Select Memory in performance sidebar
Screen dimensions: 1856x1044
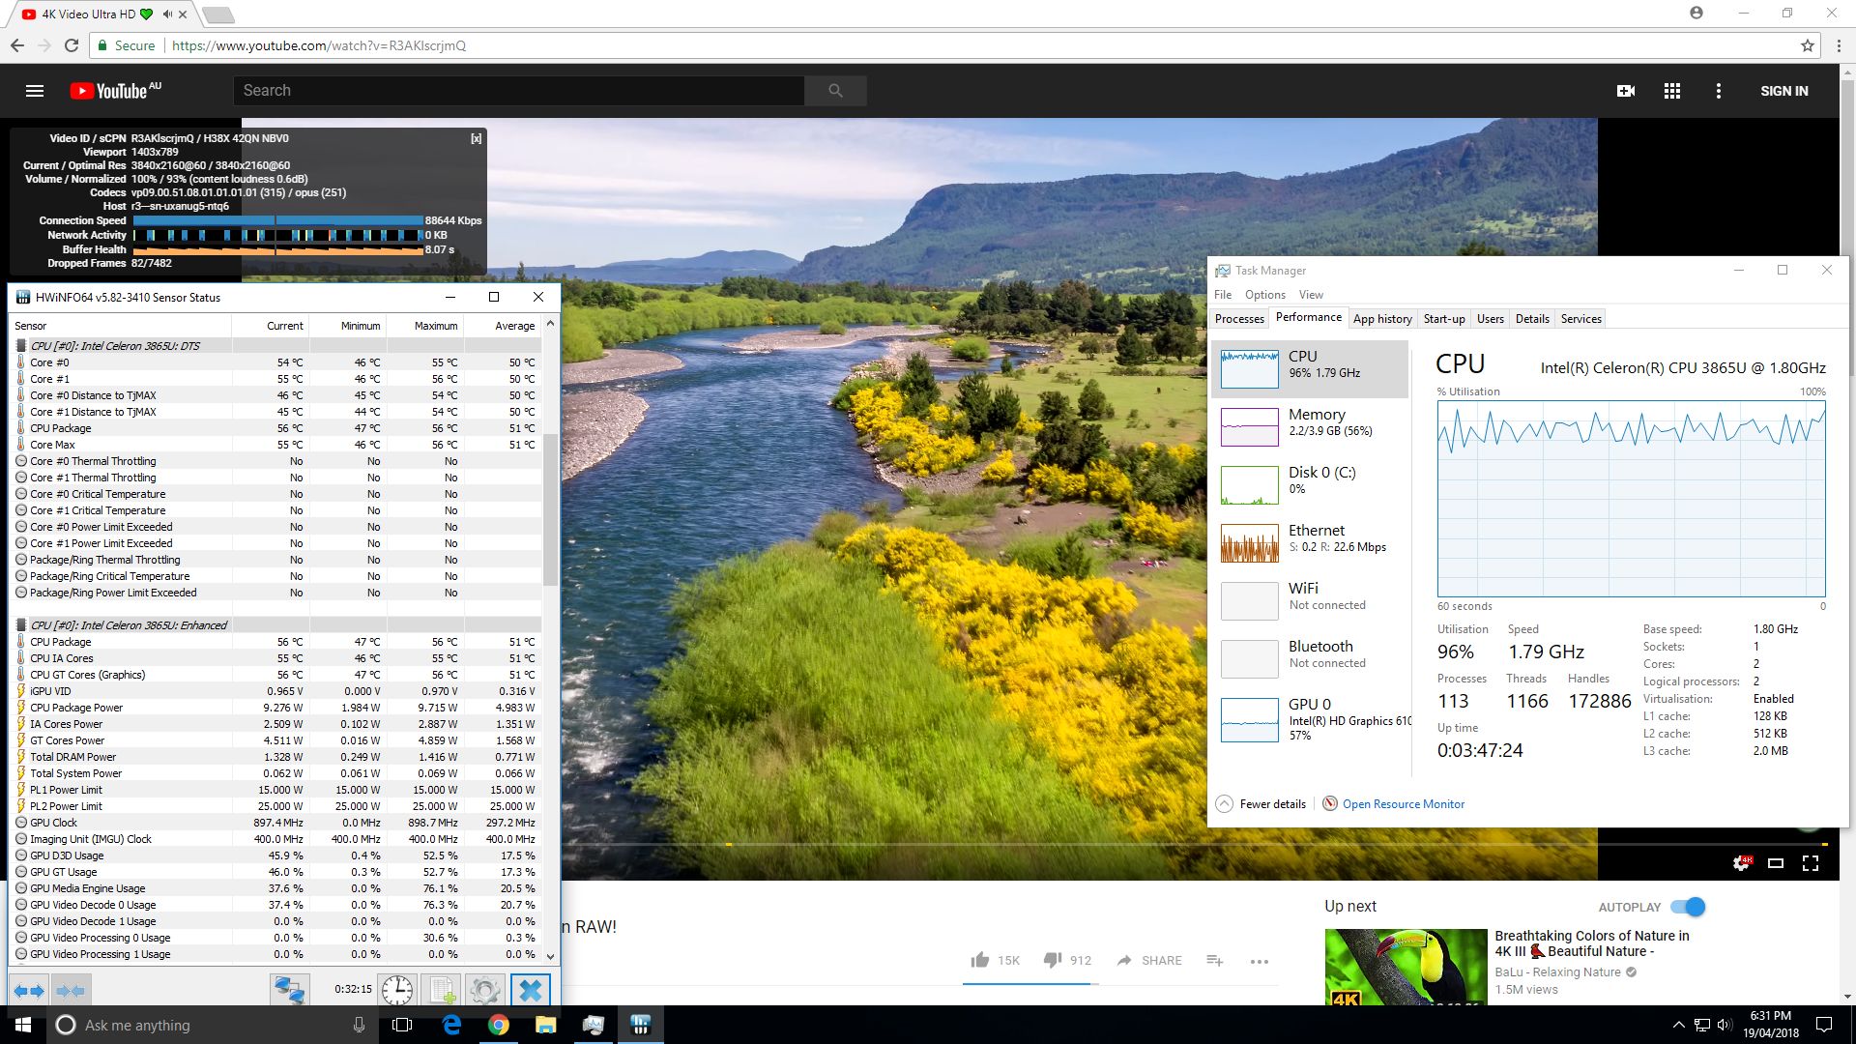tap(1310, 426)
